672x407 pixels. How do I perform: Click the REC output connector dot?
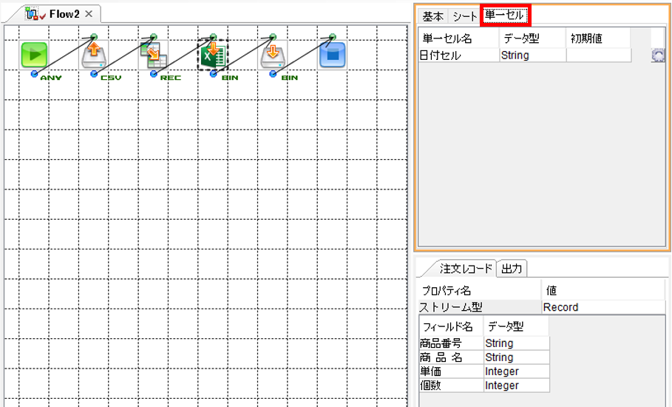154,74
